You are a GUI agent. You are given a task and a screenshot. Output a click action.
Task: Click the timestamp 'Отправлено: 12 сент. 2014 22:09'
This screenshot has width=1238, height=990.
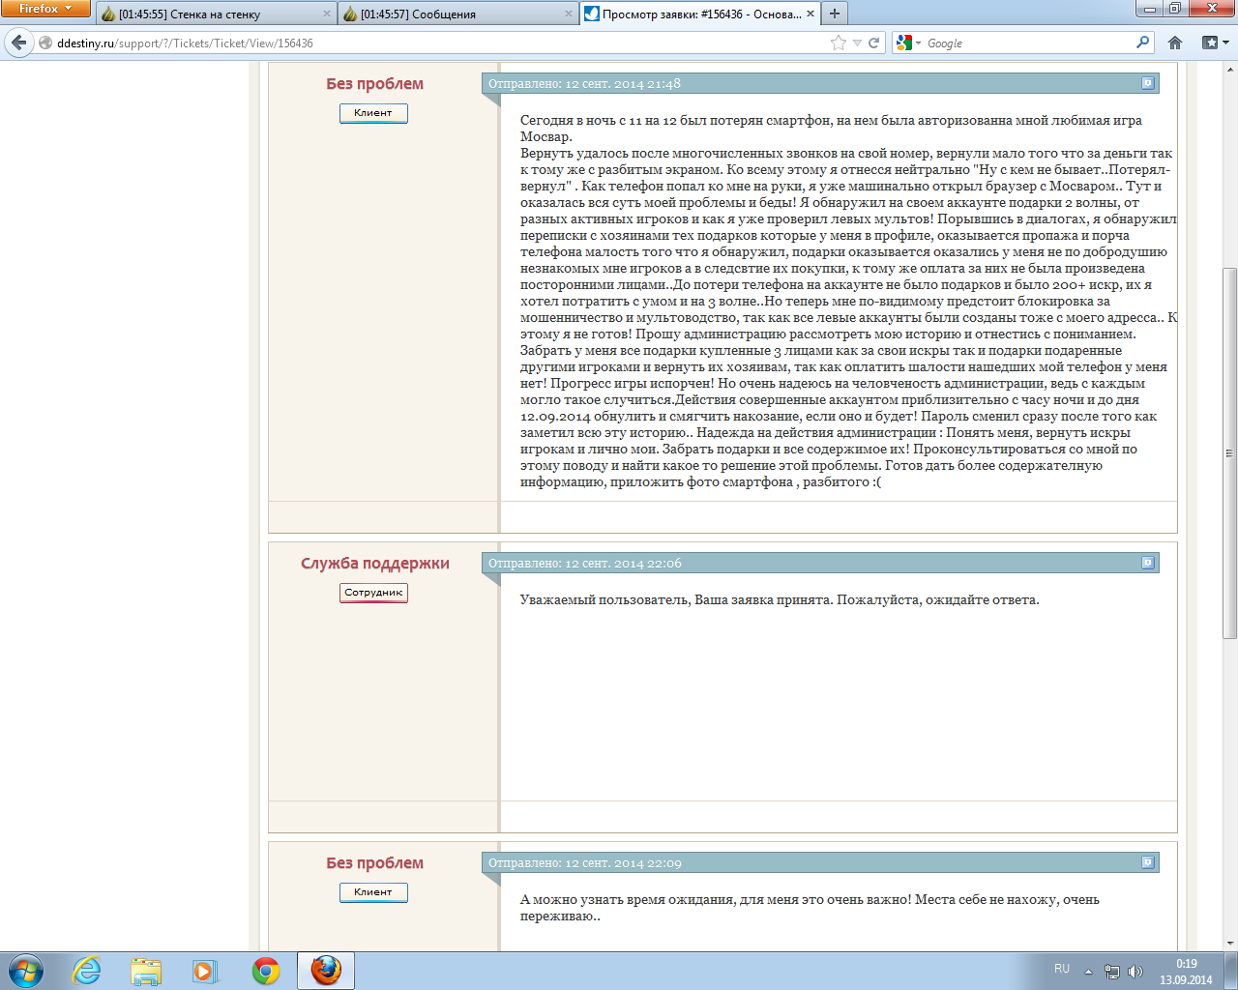(x=584, y=863)
